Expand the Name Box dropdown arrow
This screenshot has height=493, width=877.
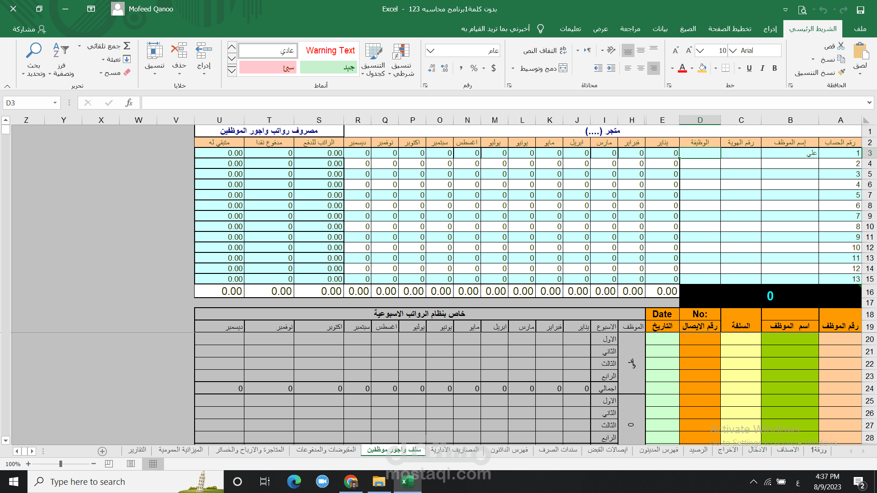pyautogui.click(x=55, y=103)
